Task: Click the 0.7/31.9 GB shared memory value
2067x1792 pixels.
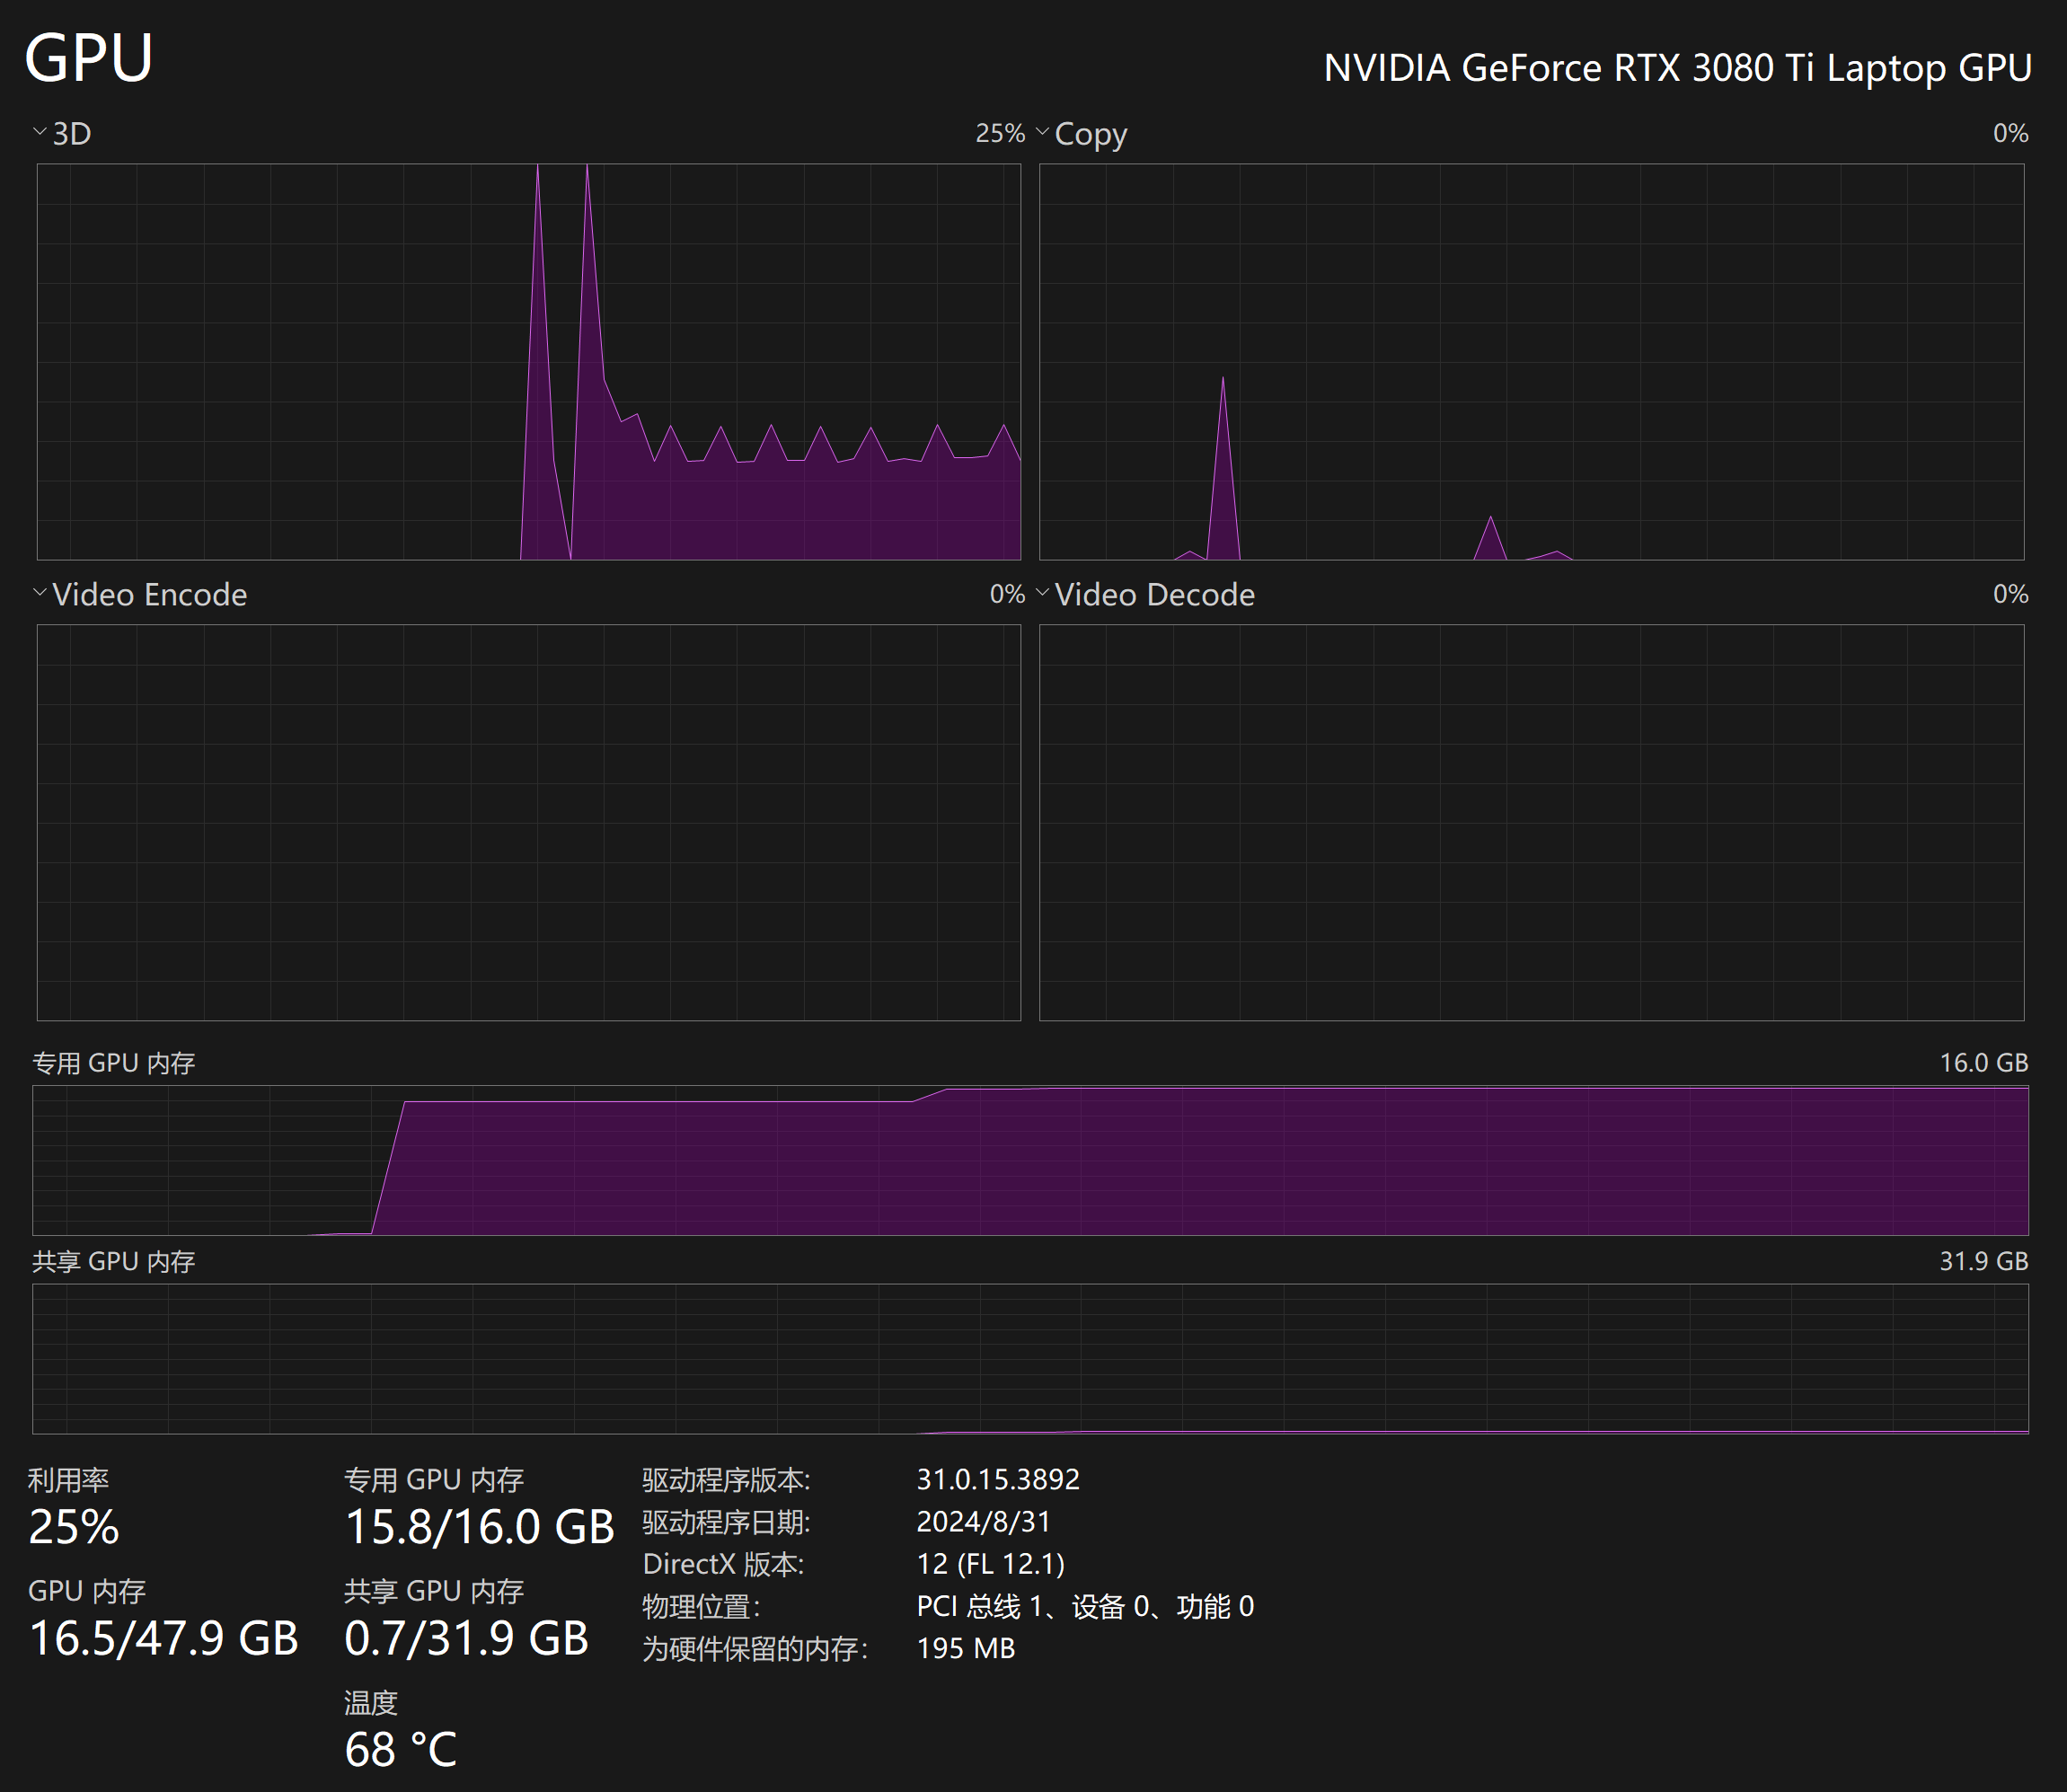Action: coord(466,1638)
